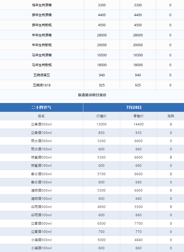Screen dimensions: 184x252
Task: Click the 4900 price of 谷雨酒500ml
Action: (x=101, y=207)
